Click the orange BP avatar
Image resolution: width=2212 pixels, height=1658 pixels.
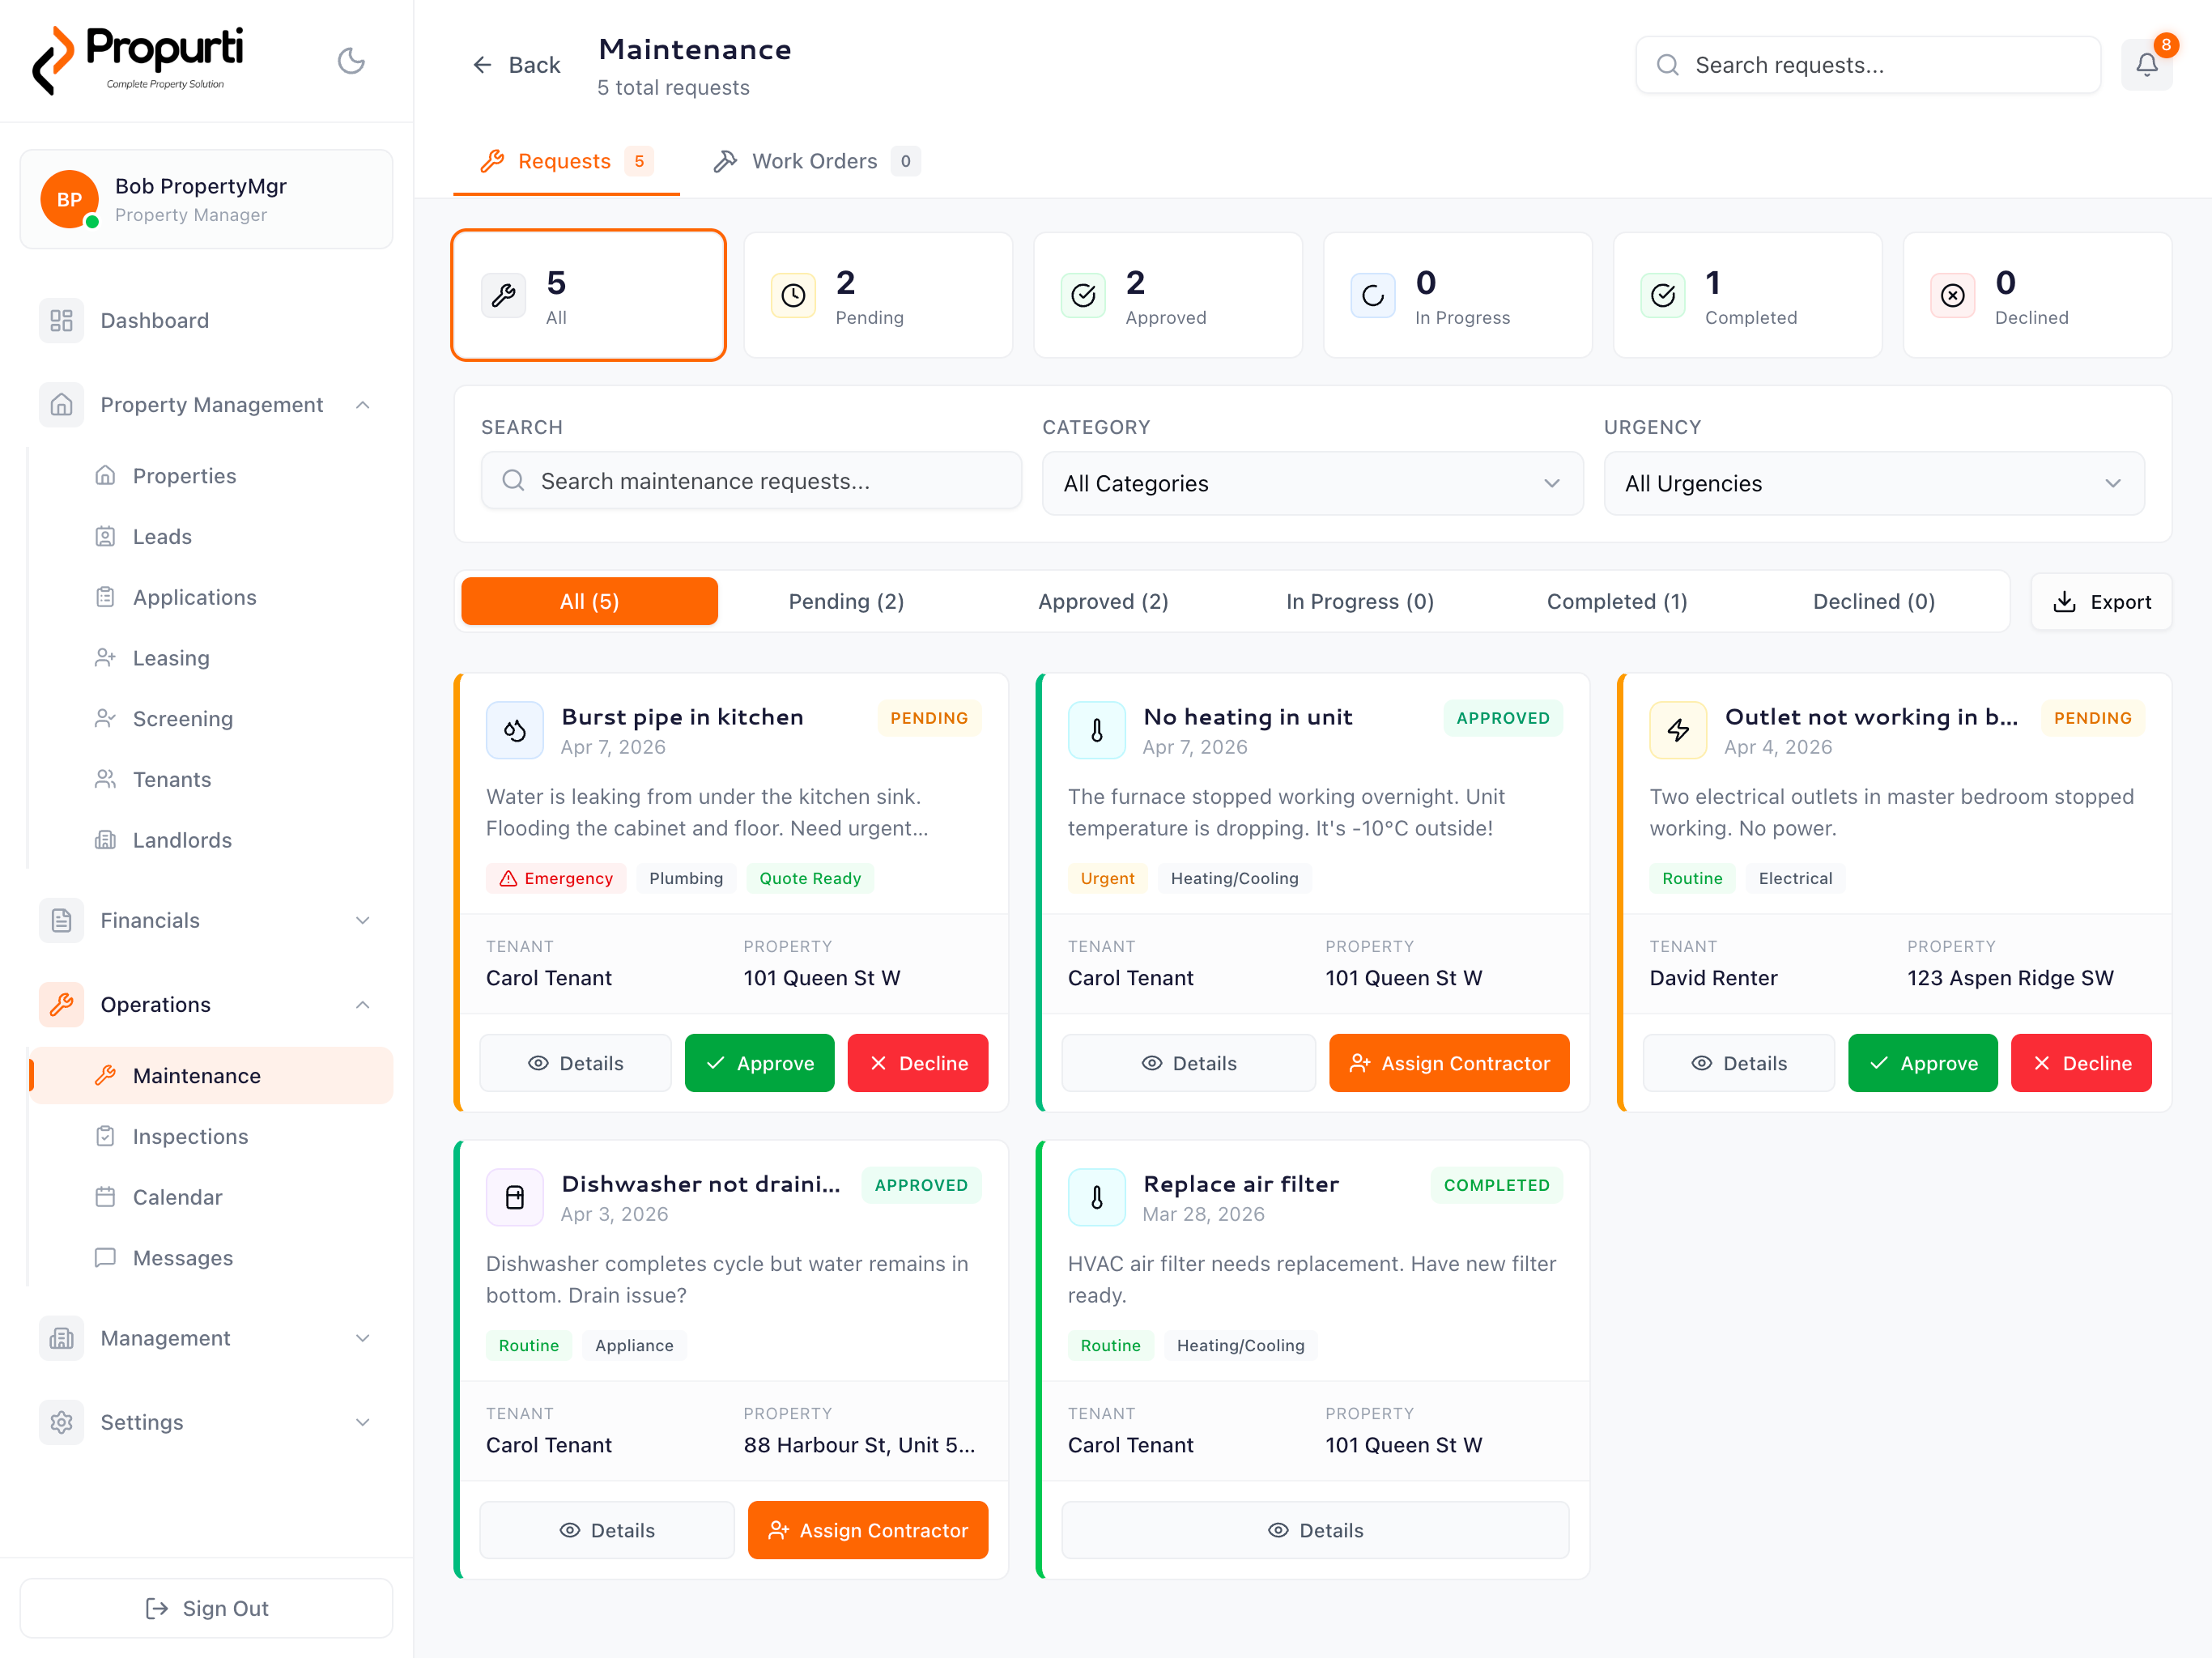69,199
